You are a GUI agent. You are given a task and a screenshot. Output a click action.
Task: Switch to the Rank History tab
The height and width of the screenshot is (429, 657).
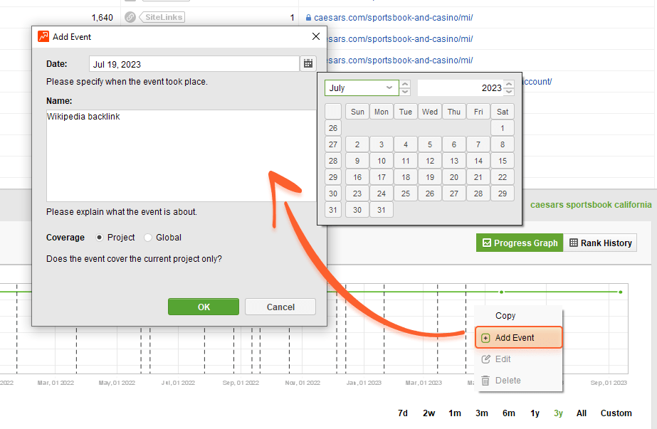pos(600,243)
